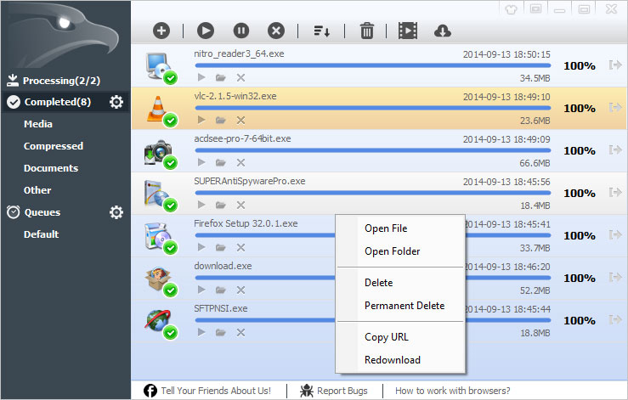Viewport: 628px width, 400px height.
Task: Pause downloads with the toolbar pause icon
Action: pos(241,31)
